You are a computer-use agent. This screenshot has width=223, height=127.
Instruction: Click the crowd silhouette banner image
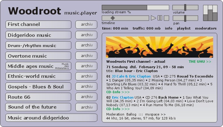(159, 47)
